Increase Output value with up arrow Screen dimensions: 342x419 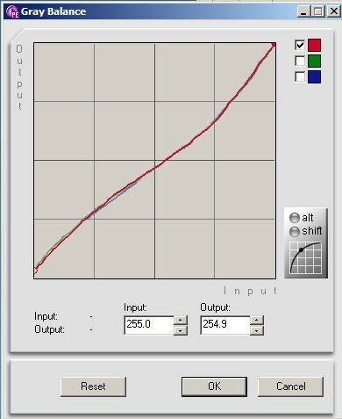point(257,320)
